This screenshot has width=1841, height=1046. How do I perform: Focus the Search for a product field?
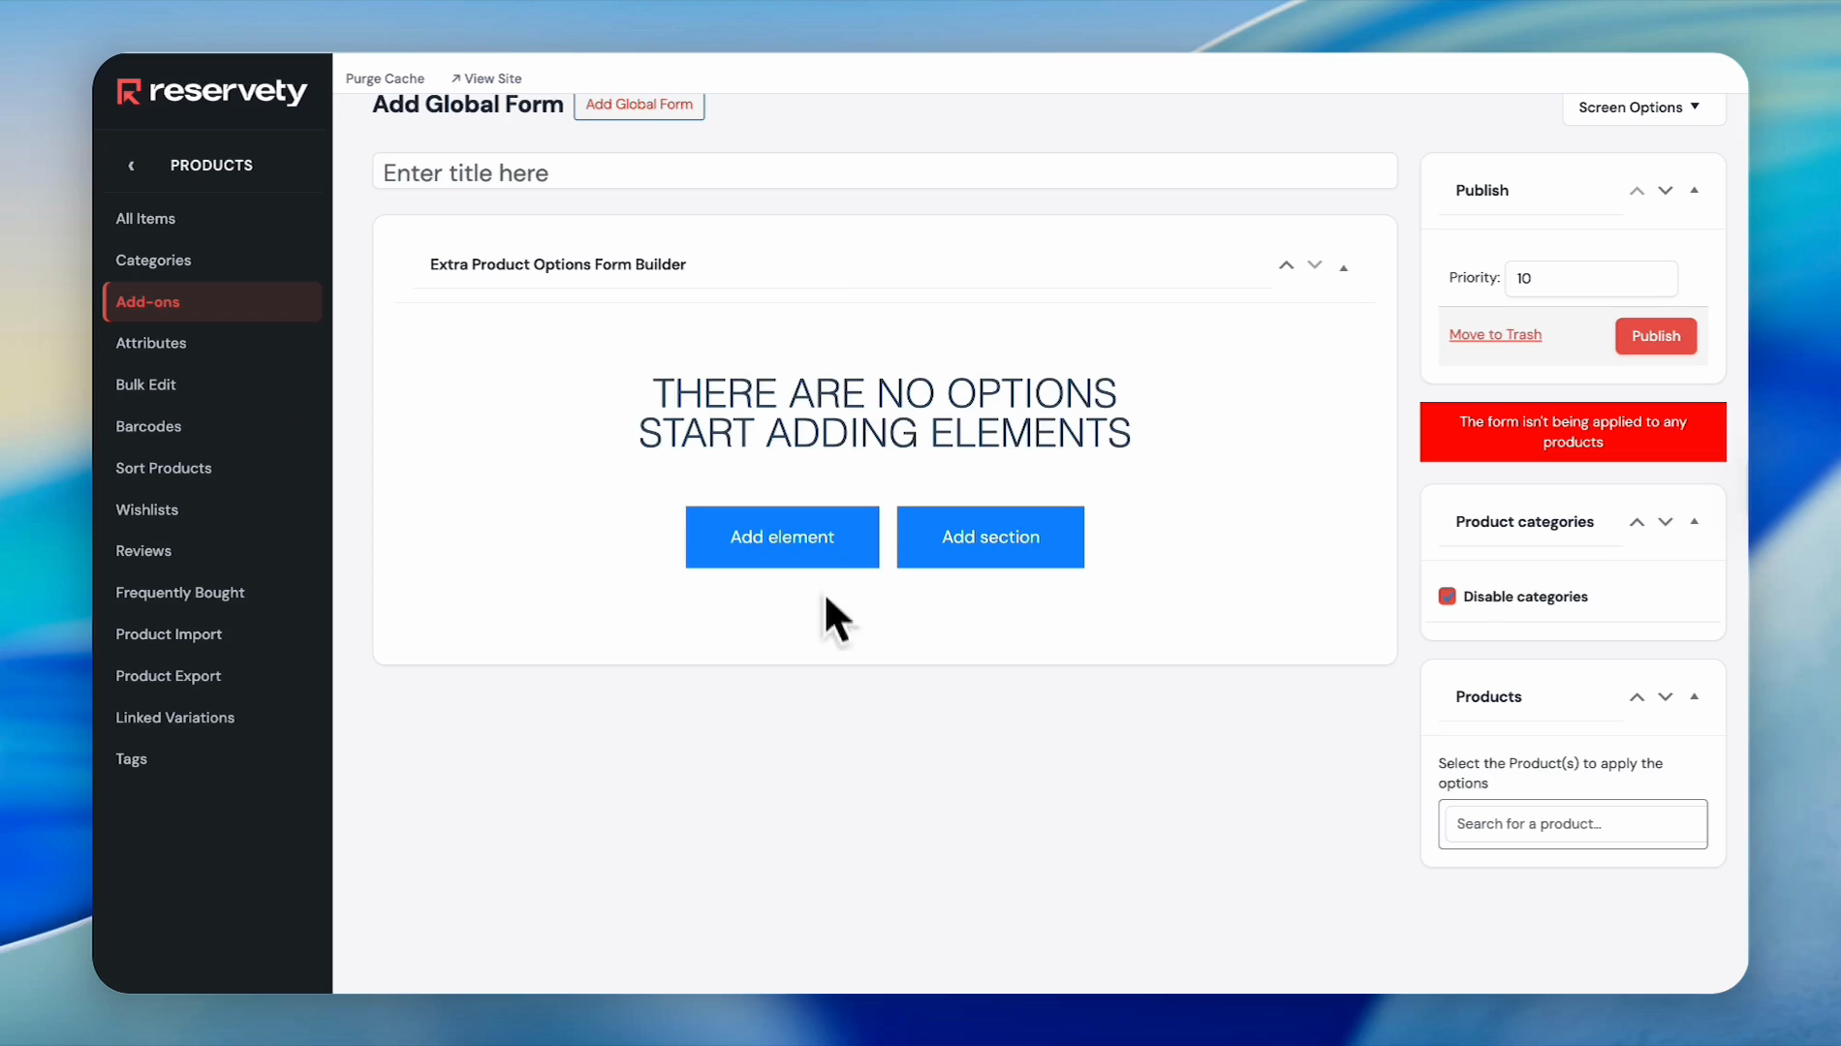(x=1572, y=824)
